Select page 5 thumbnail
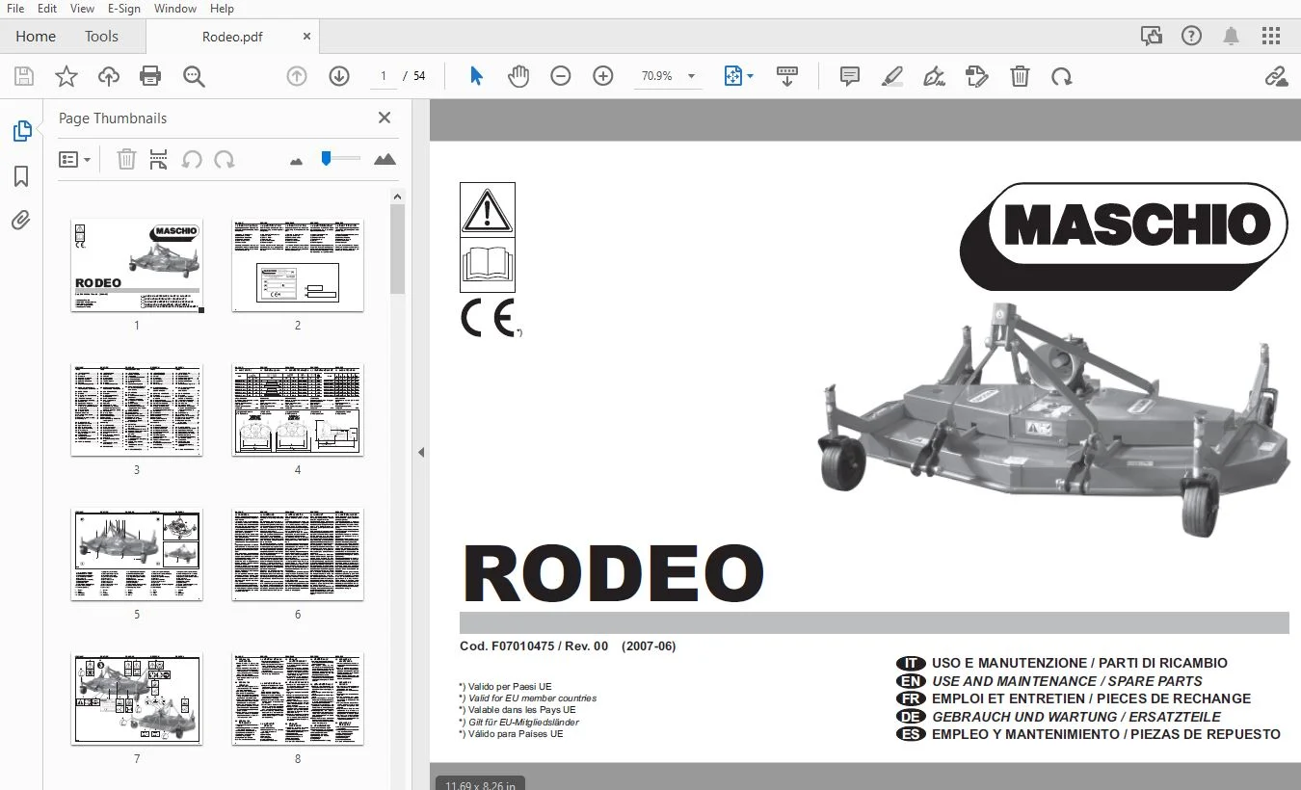 [x=137, y=554]
